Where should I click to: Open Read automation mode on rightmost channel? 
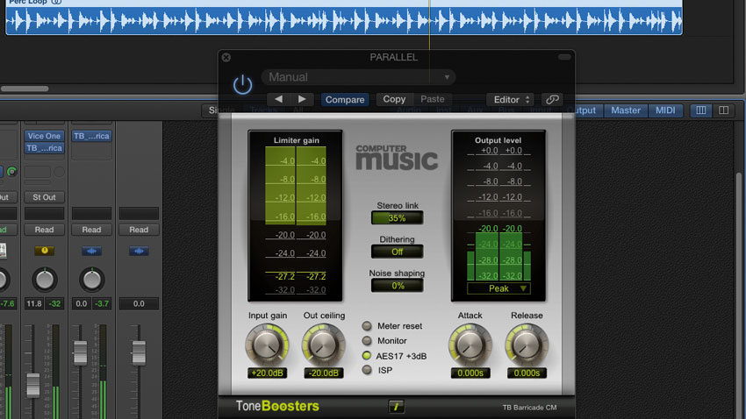click(x=139, y=230)
